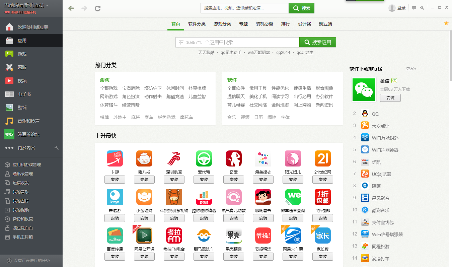The height and width of the screenshot is (267, 452).
Task: Click the forward arrow navigation icon
Action: pyautogui.click(x=84, y=8)
